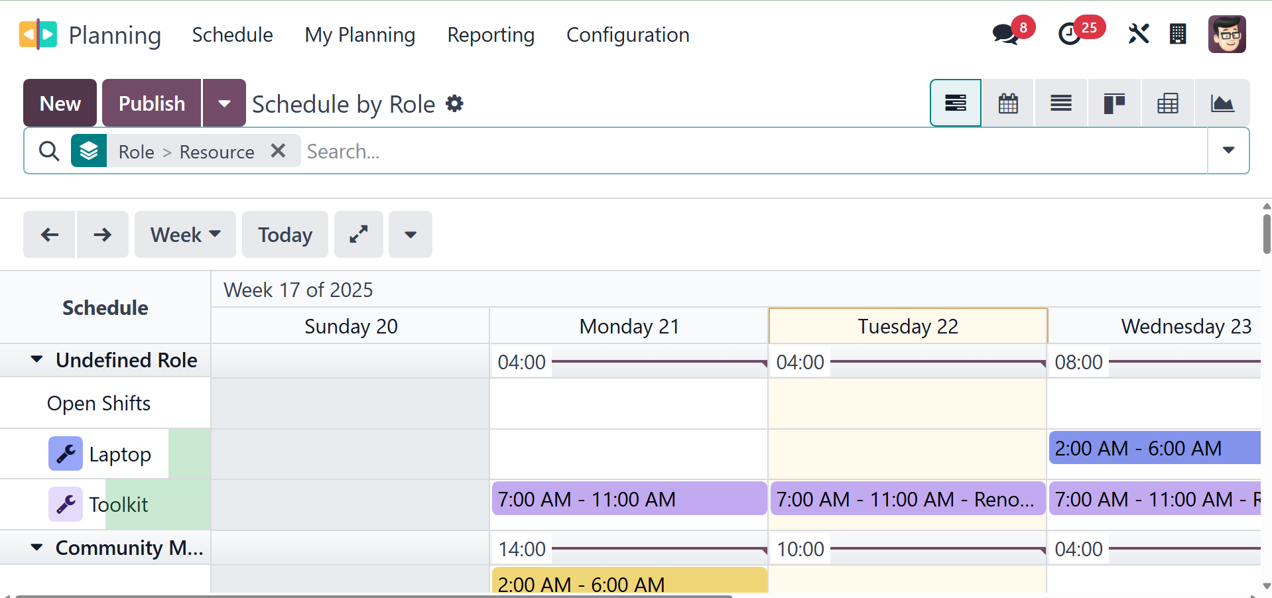Jump to Today in schedule

pyautogui.click(x=285, y=234)
